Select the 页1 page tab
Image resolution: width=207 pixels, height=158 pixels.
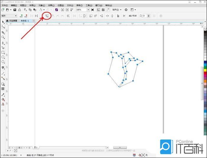[36, 148]
